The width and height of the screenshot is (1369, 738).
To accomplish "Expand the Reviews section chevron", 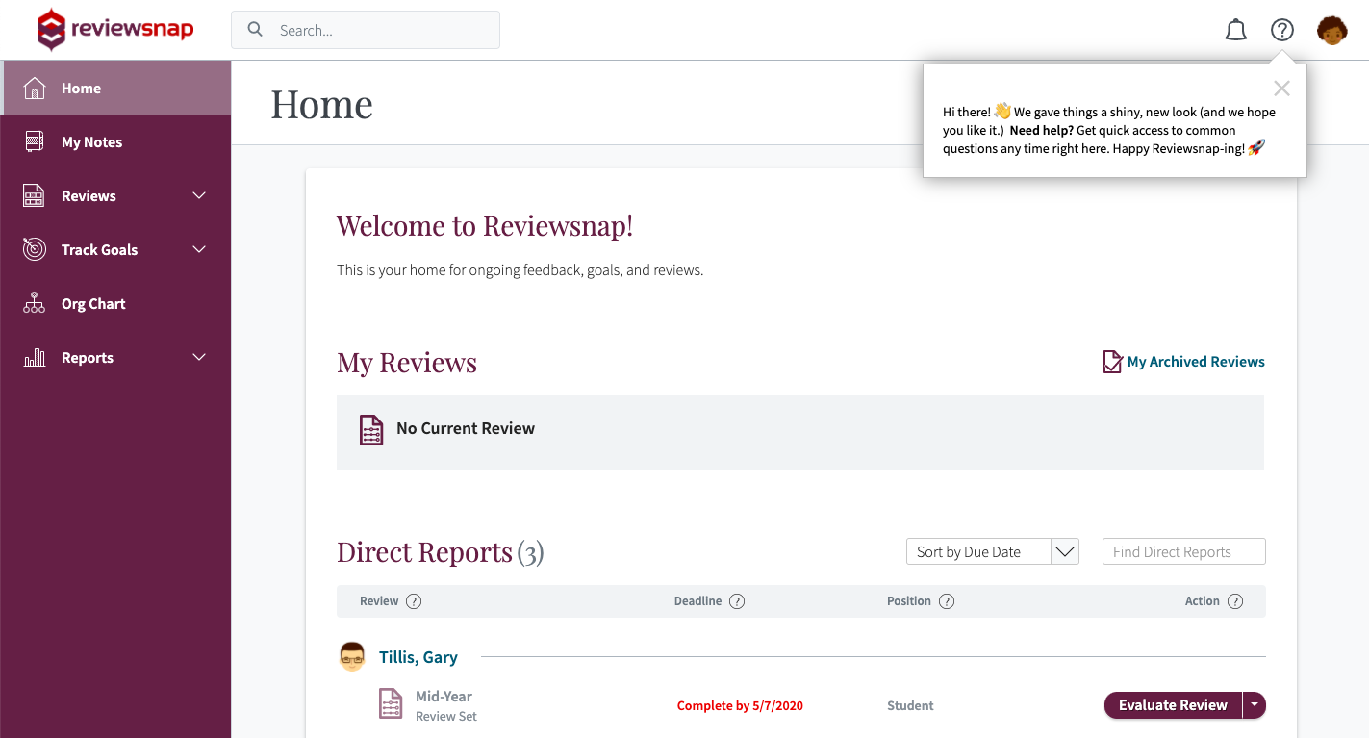I will 199,195.
